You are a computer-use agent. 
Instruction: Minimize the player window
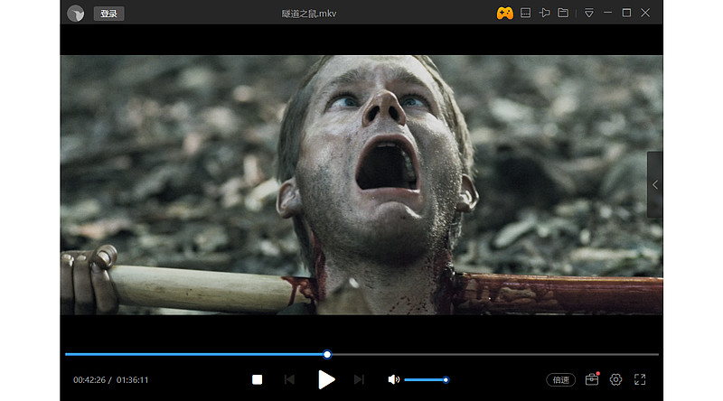[x=607, y=13]
